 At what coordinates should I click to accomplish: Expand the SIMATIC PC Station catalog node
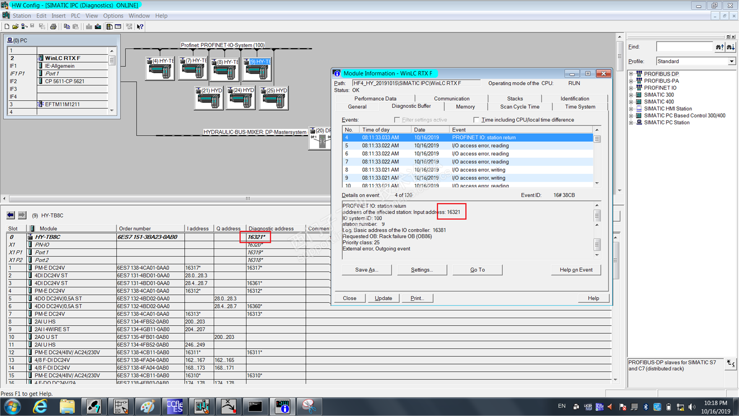click(x=631, y=123)
